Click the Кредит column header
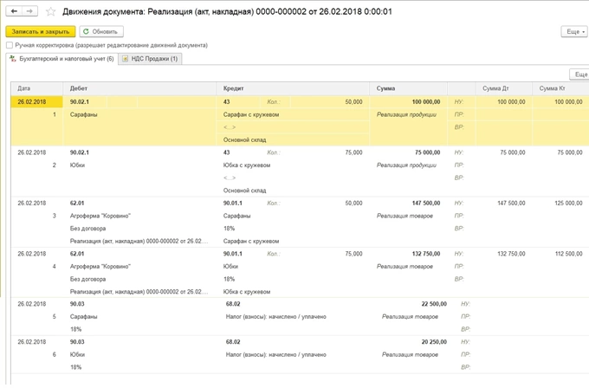The width and height of the screenshot is (589, 388). click(233, 88)
